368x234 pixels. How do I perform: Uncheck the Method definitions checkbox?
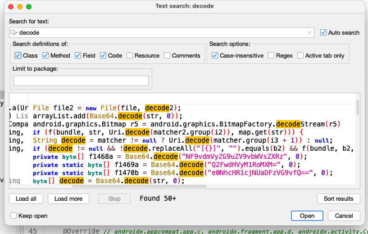(x=45, y=55)
